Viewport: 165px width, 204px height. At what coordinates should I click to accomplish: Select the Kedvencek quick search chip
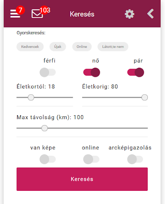pos(30,47)
